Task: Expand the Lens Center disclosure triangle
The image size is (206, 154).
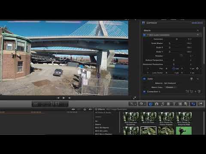Action: (148, 73)
